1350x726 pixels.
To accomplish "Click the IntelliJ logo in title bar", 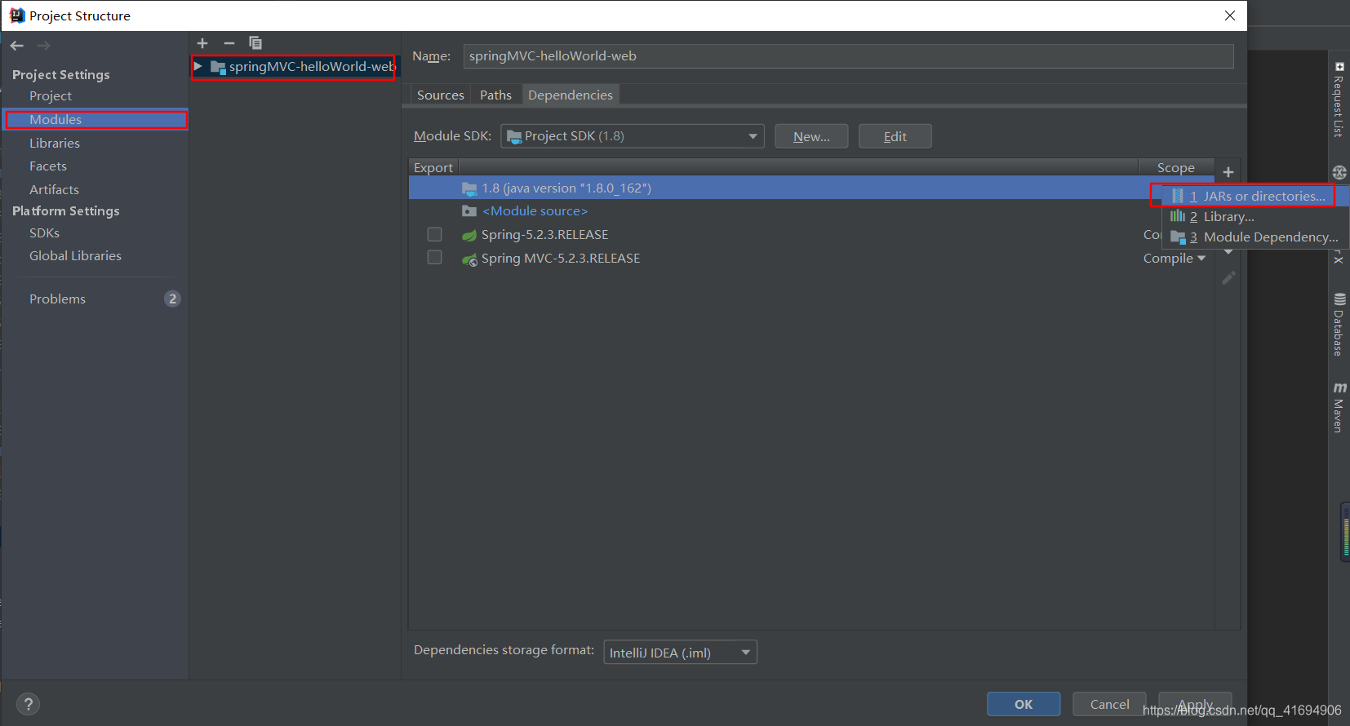I will point(17,15).
